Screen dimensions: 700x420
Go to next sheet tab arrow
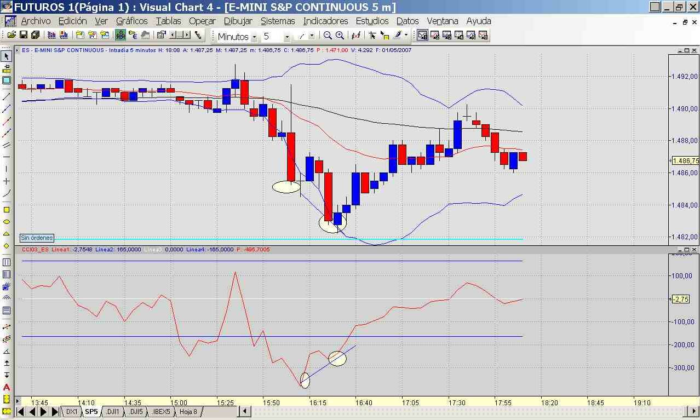44,411
